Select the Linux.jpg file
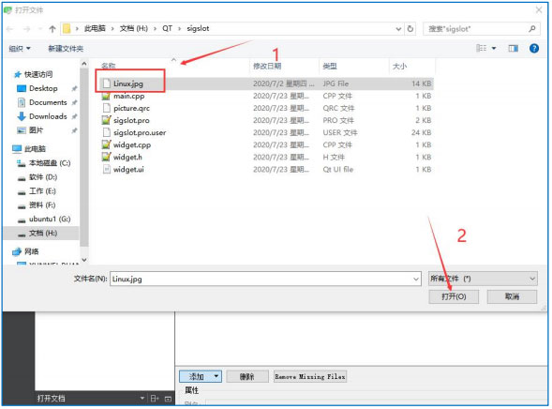Viewport: 552px width, 409px height. pos(266,83)
